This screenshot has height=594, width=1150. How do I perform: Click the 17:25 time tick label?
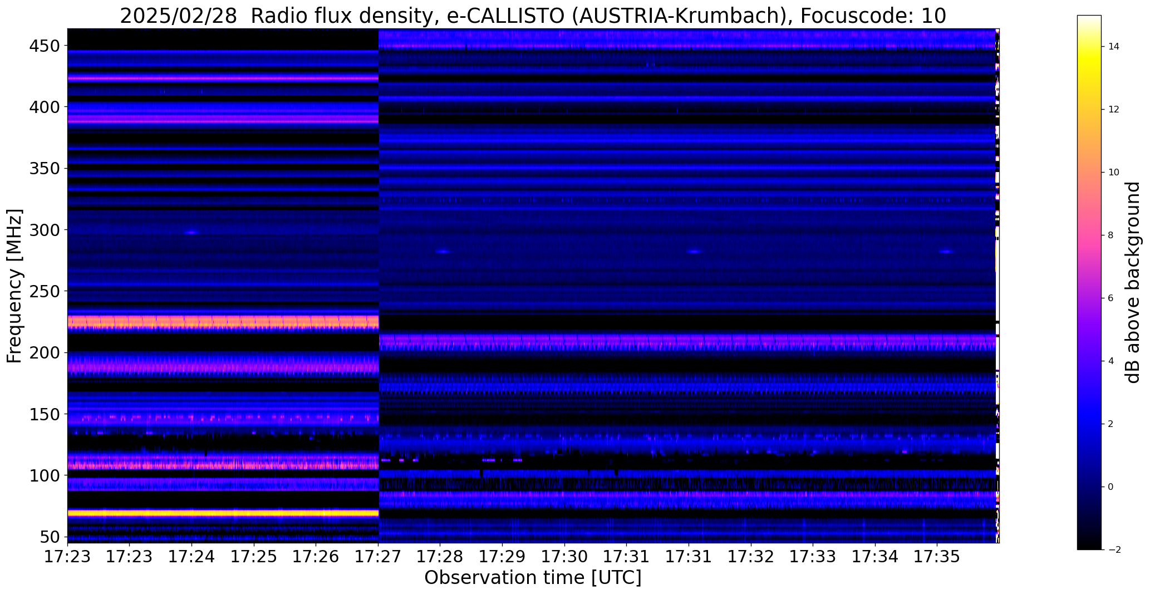pos(254,557)
